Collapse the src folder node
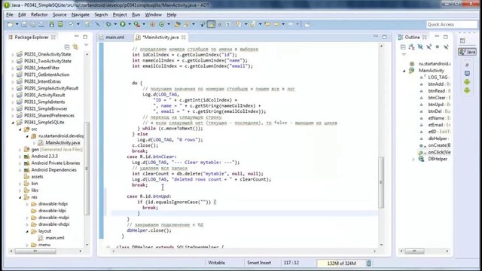 click(20, 129)
